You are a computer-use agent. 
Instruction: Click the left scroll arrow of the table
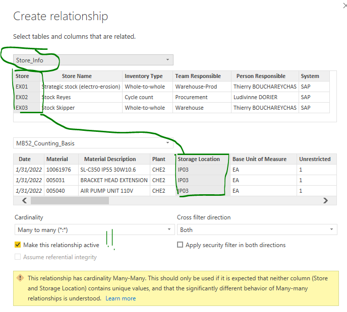tap(23, 200)
